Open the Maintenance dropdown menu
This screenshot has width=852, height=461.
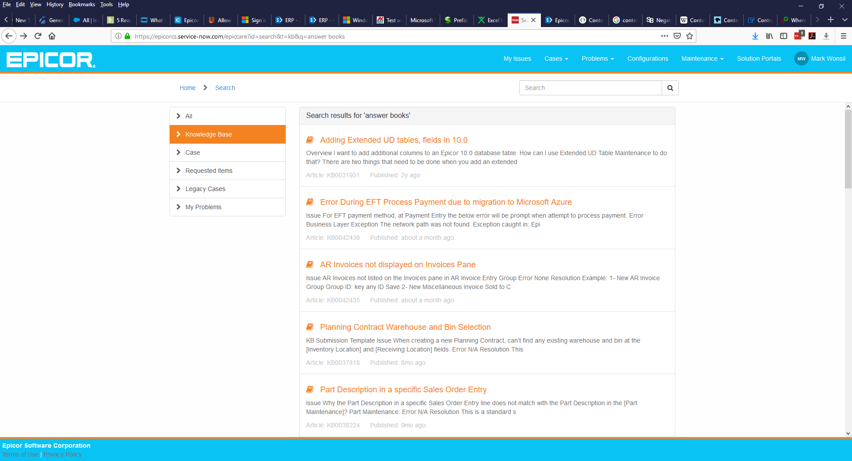click(702, 59)
